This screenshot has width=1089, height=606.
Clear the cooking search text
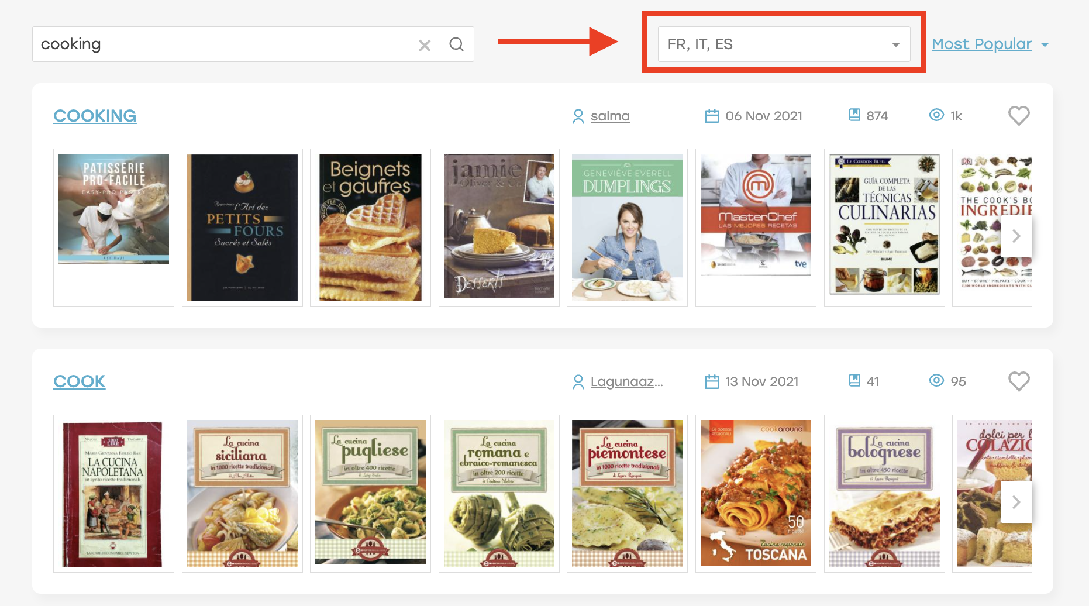tap(425, 45)
